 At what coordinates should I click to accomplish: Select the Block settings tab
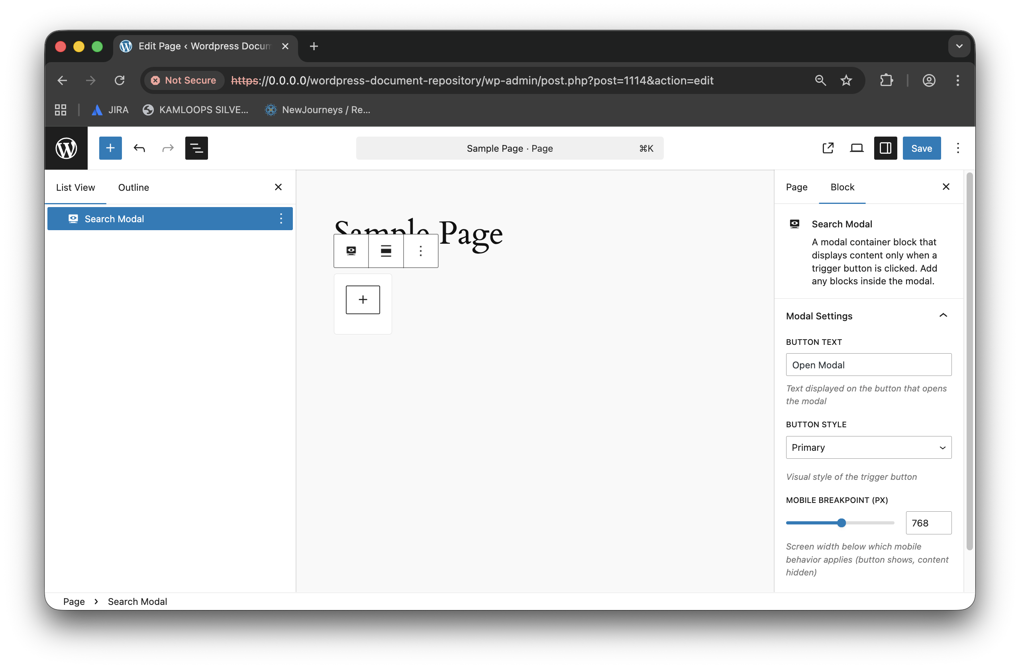tap(842, 187)
